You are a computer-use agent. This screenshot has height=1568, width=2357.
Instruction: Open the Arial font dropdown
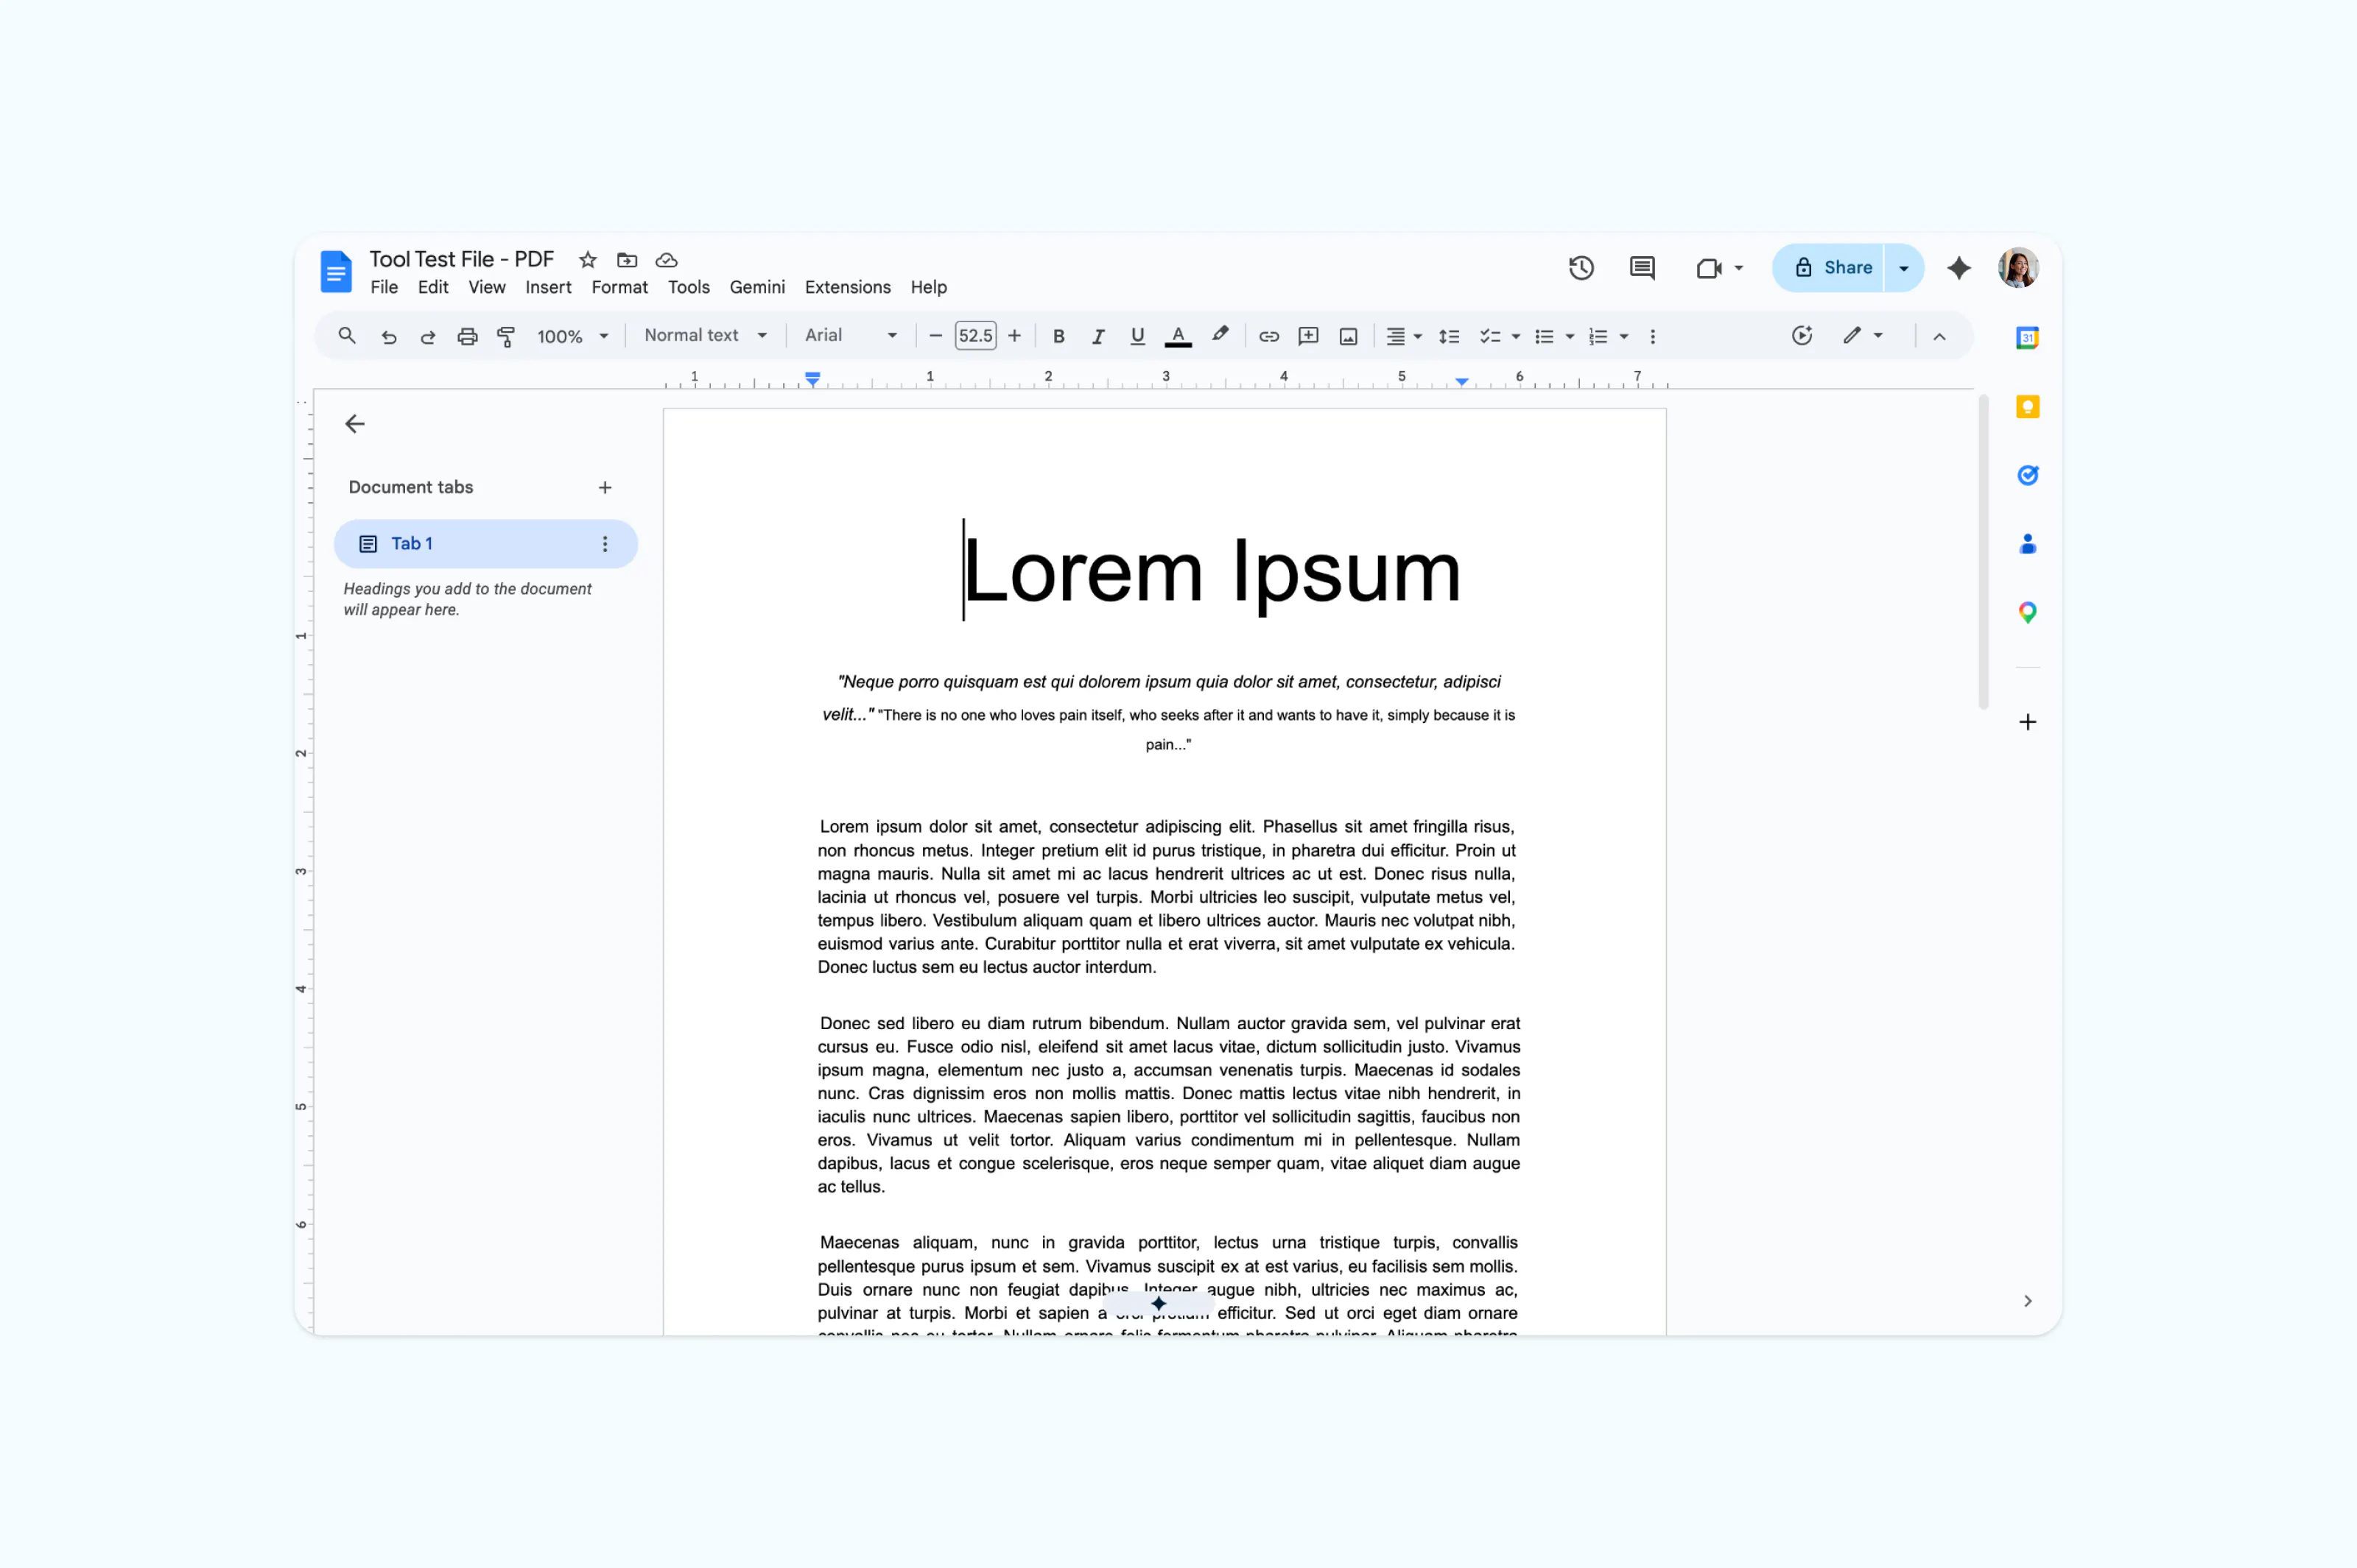coord(850,336)
